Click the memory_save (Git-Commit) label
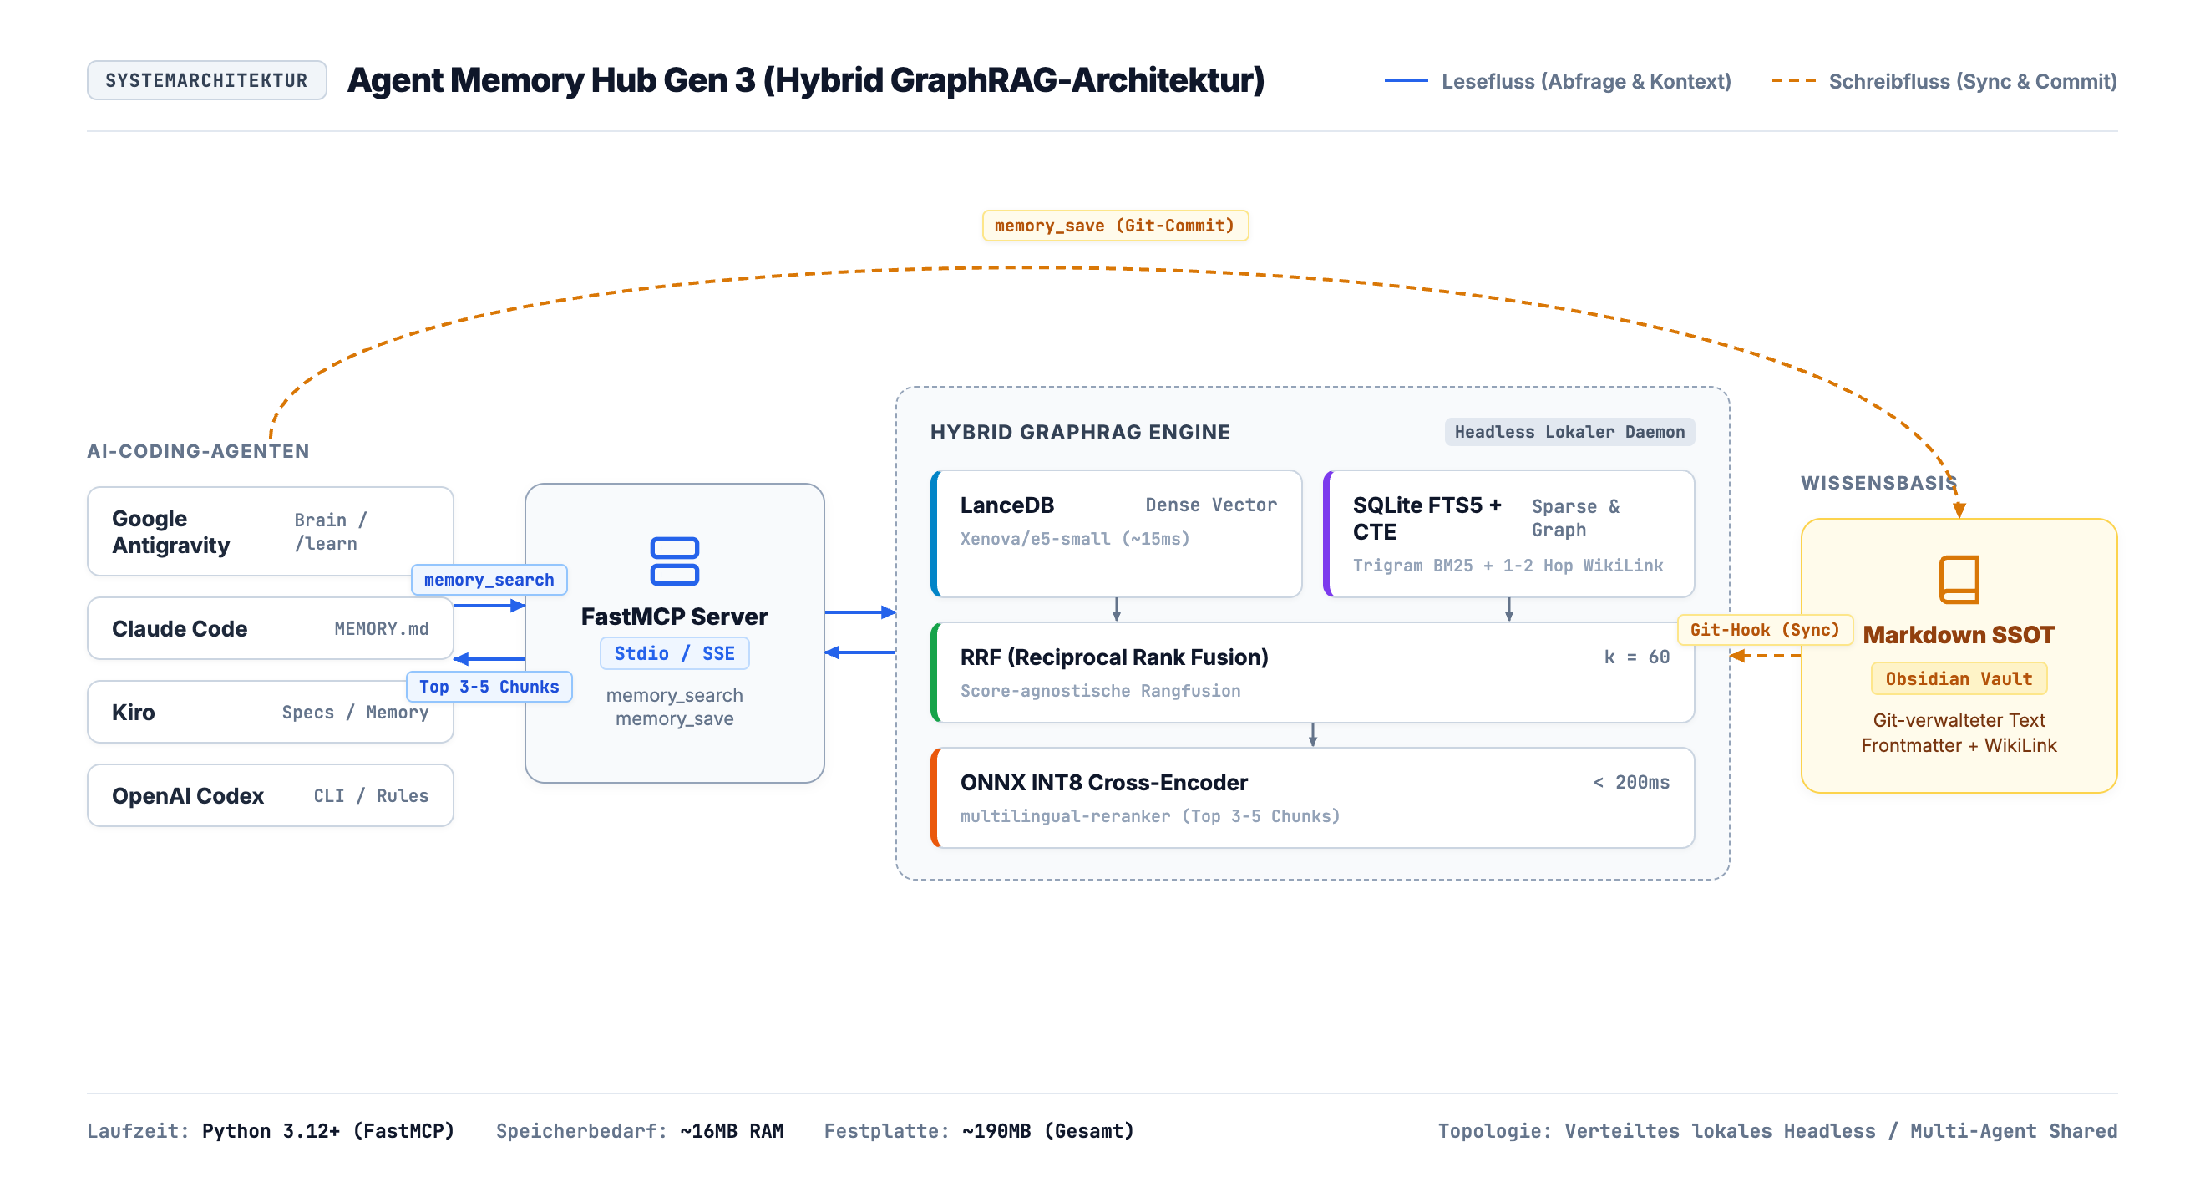The height and width of the screenshot is (1203, 2205). tap(1114, 226)
